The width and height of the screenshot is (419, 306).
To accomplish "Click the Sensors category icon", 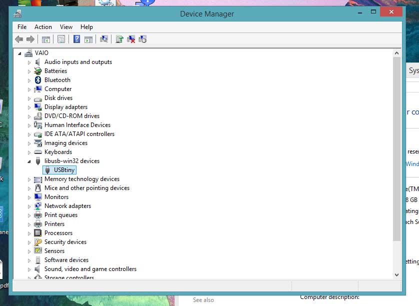I will click(38, 251).
